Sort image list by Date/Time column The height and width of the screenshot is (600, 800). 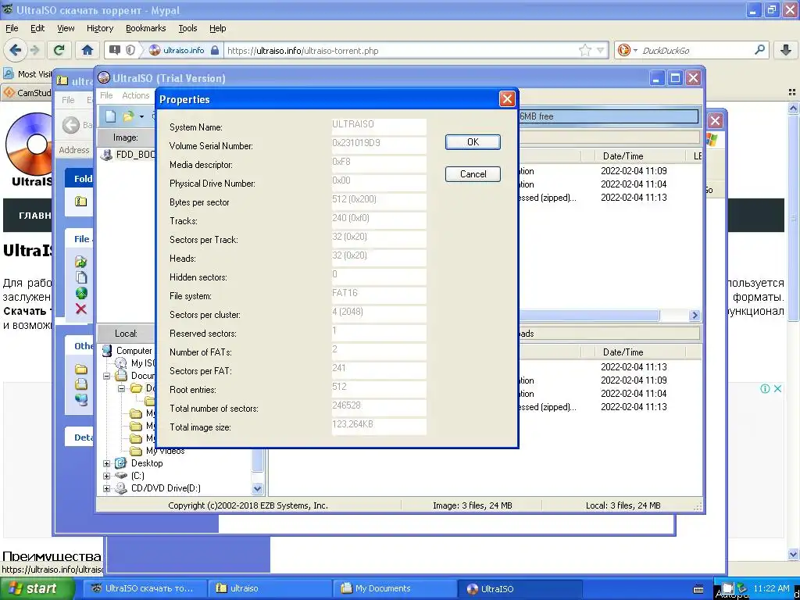623,156
